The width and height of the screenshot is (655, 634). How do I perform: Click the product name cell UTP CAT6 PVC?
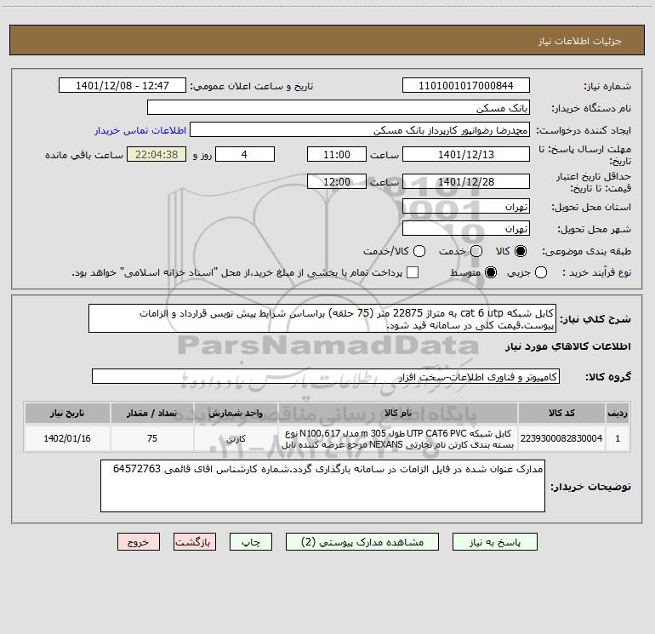click(x=398, y=438)
